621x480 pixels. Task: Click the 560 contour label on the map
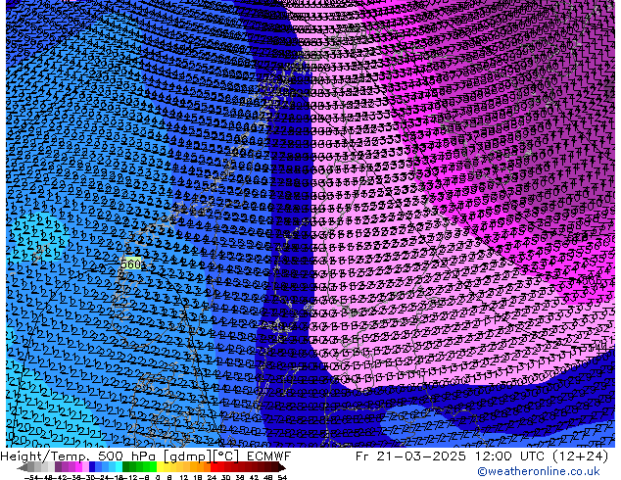click(130, 264)
